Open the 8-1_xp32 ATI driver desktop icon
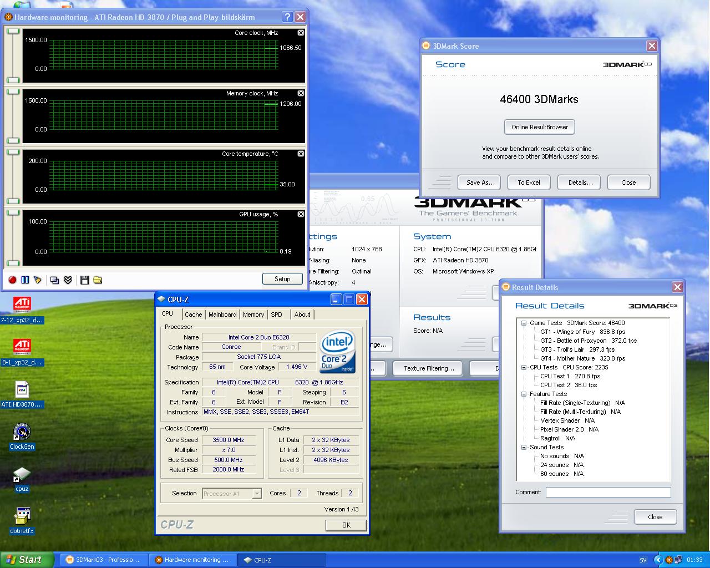The image size is (710, 568). point(22,353)
